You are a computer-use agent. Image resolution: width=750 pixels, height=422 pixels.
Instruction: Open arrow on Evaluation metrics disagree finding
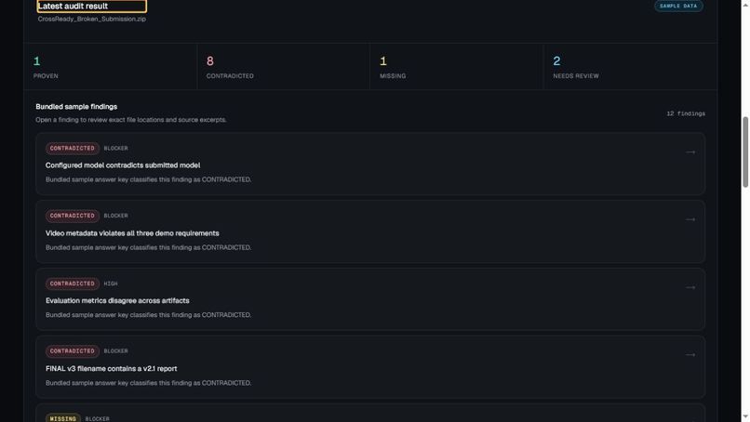(690, 287)
